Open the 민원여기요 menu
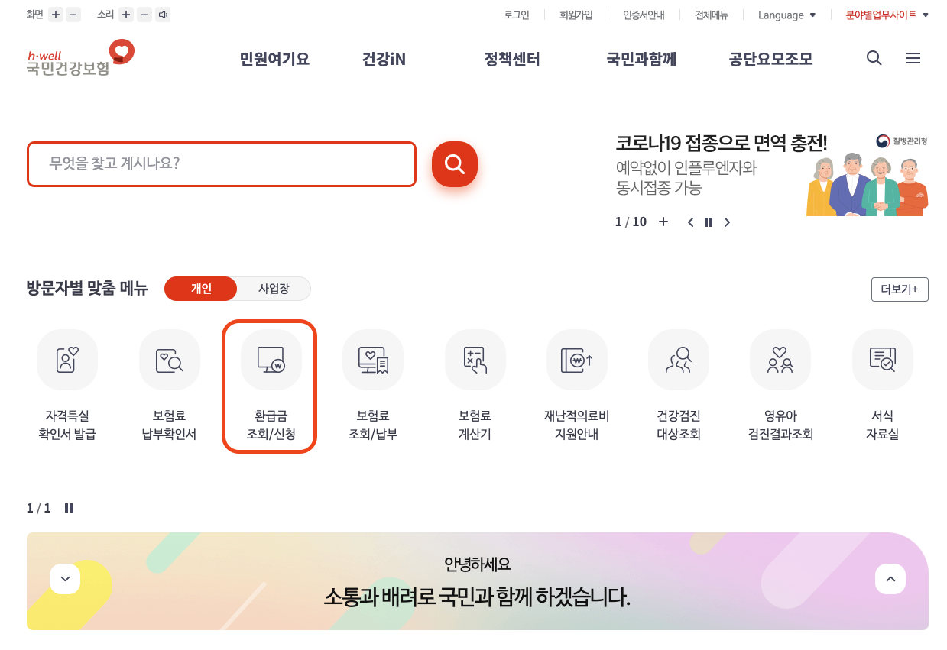 (x=275, y=59)
